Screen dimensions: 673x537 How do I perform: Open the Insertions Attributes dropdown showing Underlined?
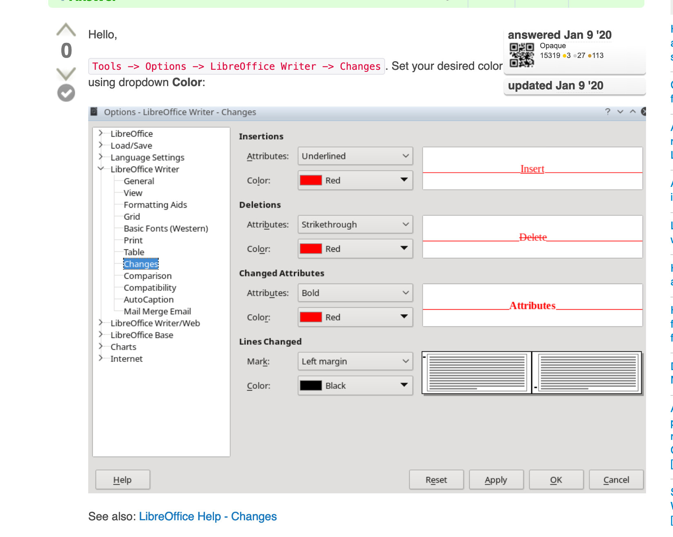point(355,156)
